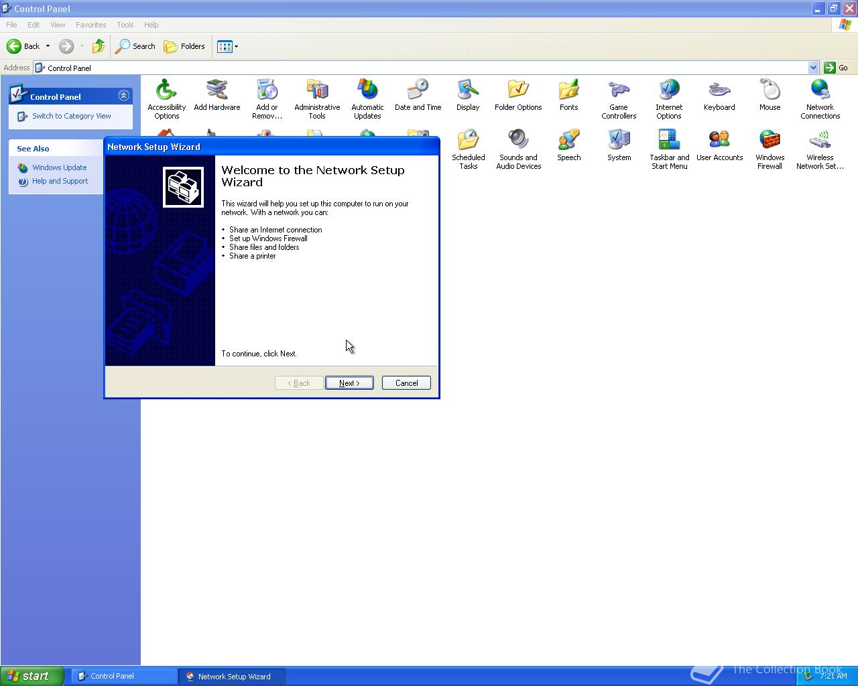The image size is (858, 686).
Task: Open Add Hardware icon
Action: 217,95
